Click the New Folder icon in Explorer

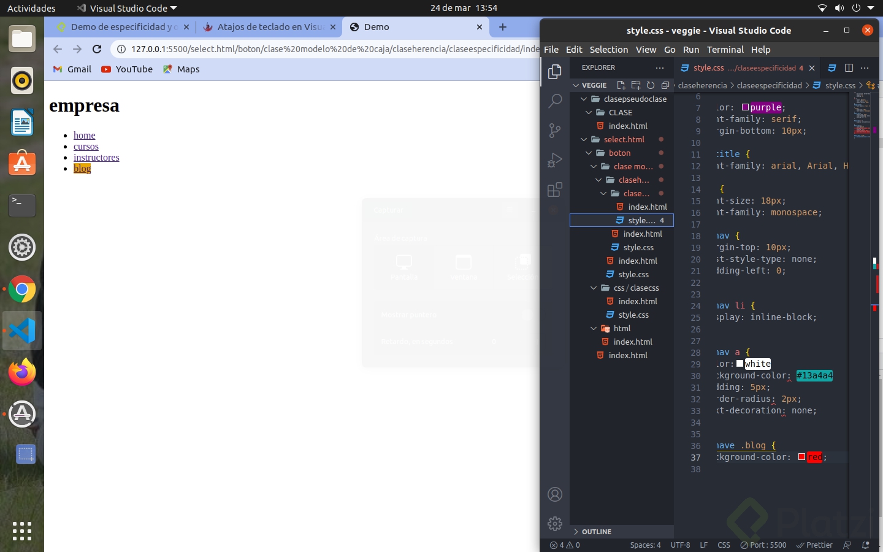(636, 85)
